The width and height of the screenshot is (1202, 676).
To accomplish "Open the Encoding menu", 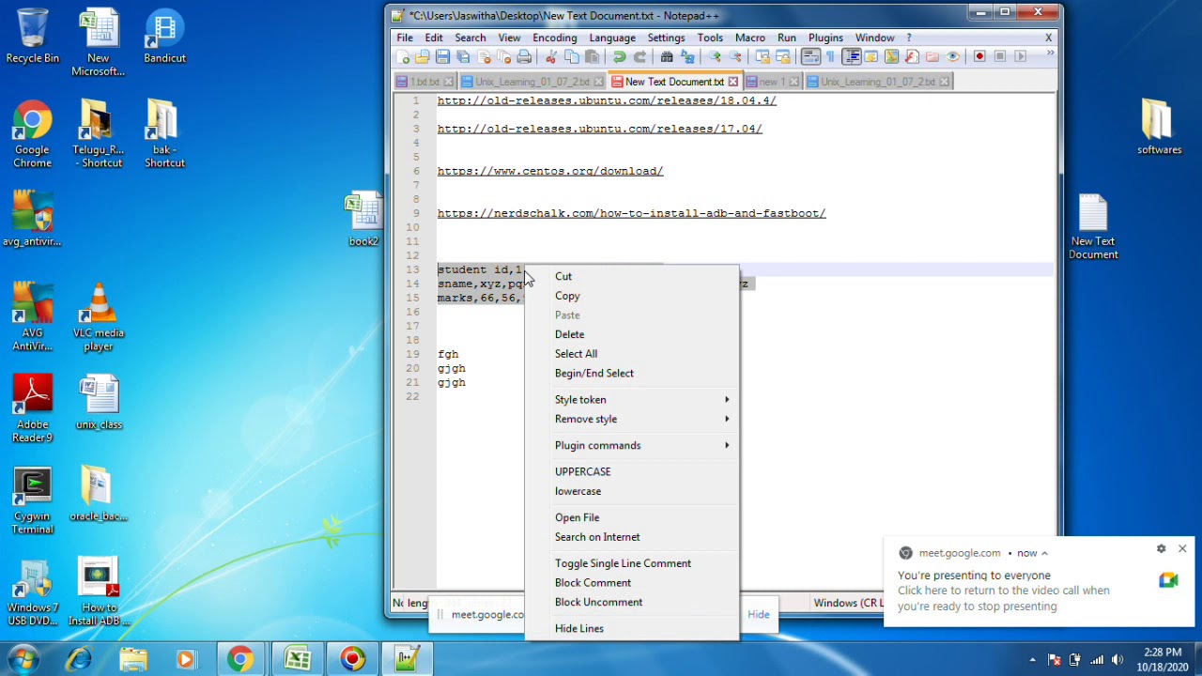I will tap(555, 38).
